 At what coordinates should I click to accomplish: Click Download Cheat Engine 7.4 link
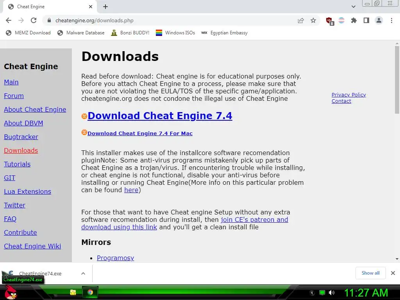tap(160, 116)
